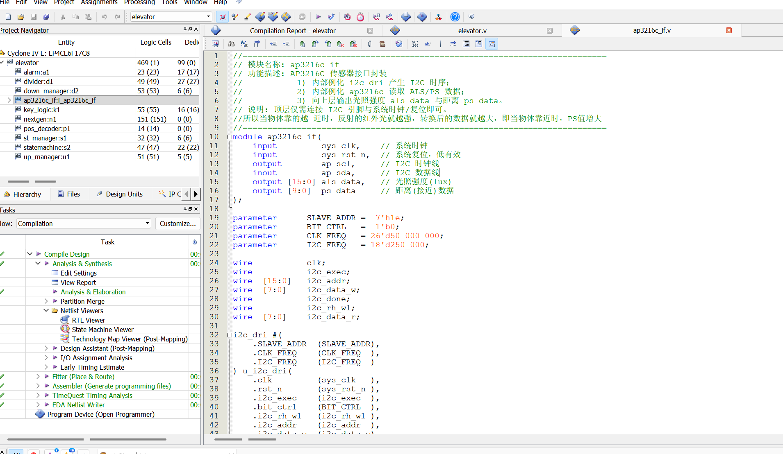Open TimeQuest Timing Analyzer stopwatch icon

tap(360, 17)
